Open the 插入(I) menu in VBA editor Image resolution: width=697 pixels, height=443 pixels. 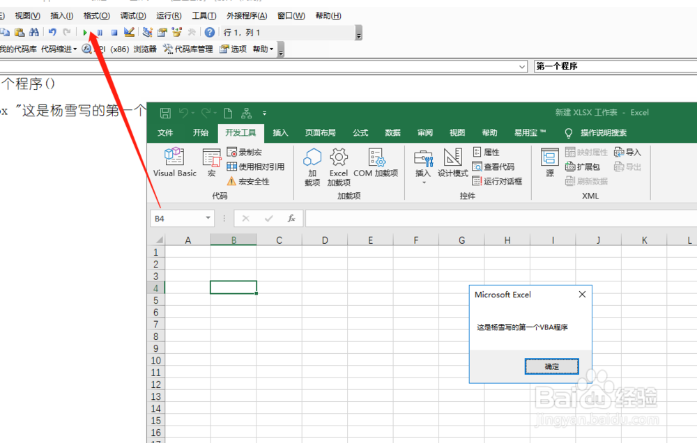62,15
